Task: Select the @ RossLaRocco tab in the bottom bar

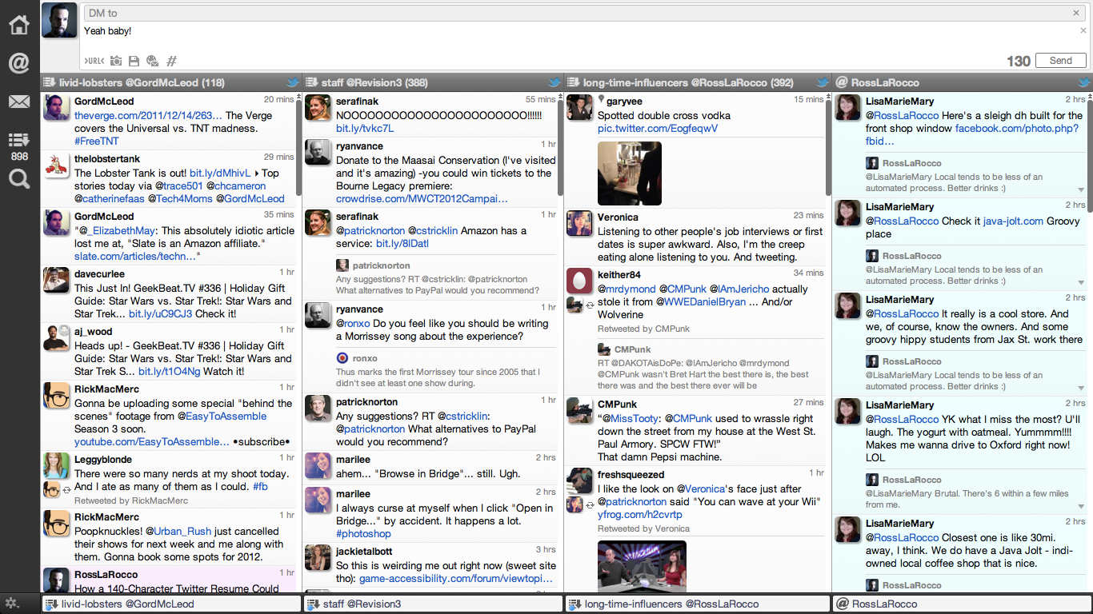Action: (x=963, y=604)
